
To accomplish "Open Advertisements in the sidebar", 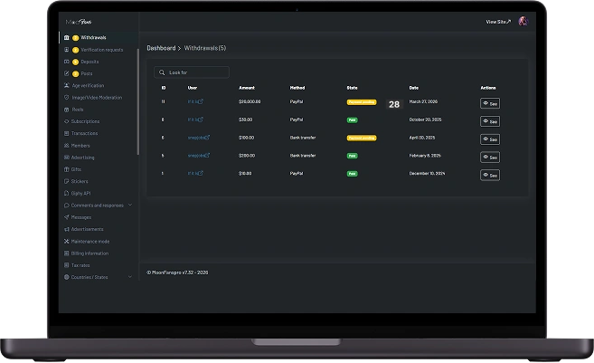I will pos(87,229).
